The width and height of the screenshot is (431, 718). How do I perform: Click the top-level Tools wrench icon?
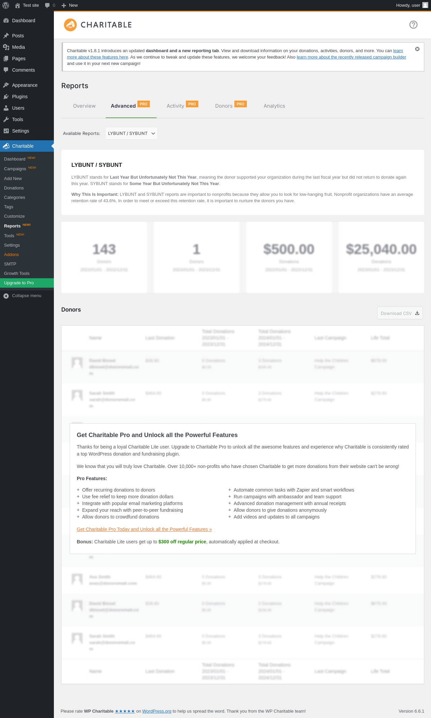(x=6, y=119)
